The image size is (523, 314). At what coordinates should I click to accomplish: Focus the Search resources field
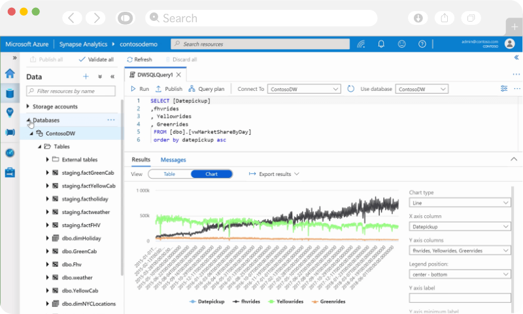(x=260, y=44)
